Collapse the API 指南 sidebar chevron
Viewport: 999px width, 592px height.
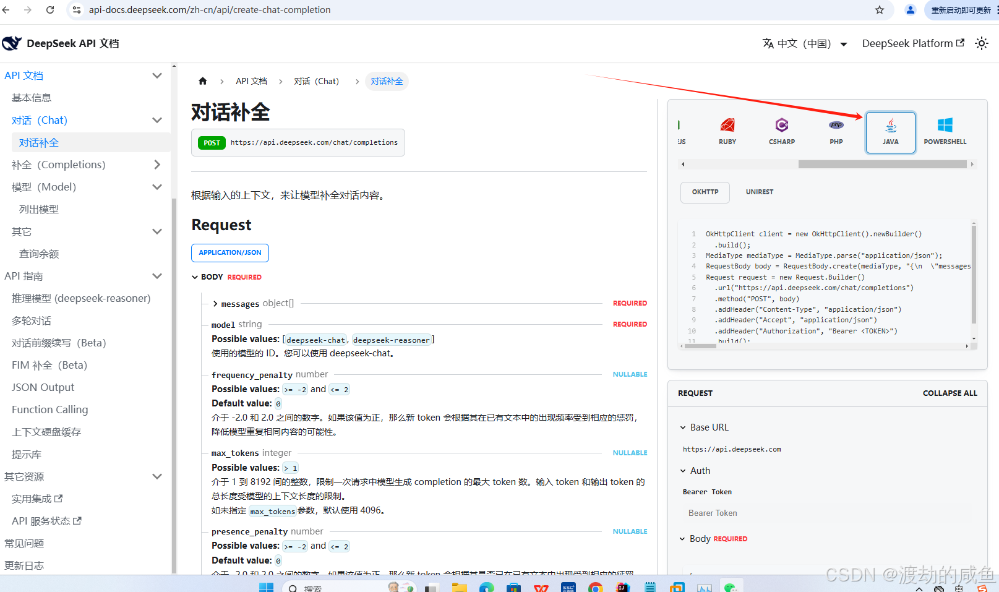pos(157,276)
